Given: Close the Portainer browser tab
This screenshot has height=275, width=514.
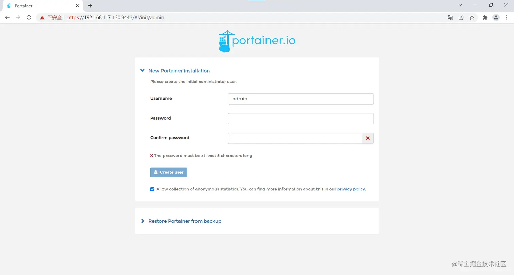Looking at the screenshot, I should [x=78, y=6].
